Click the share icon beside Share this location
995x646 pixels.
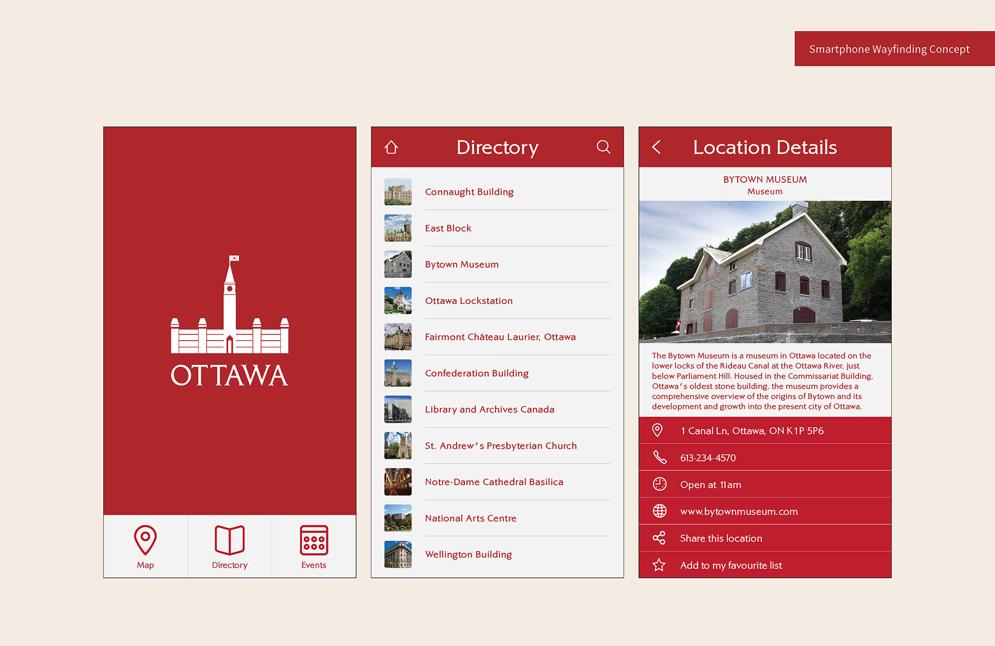coord(659,538)
